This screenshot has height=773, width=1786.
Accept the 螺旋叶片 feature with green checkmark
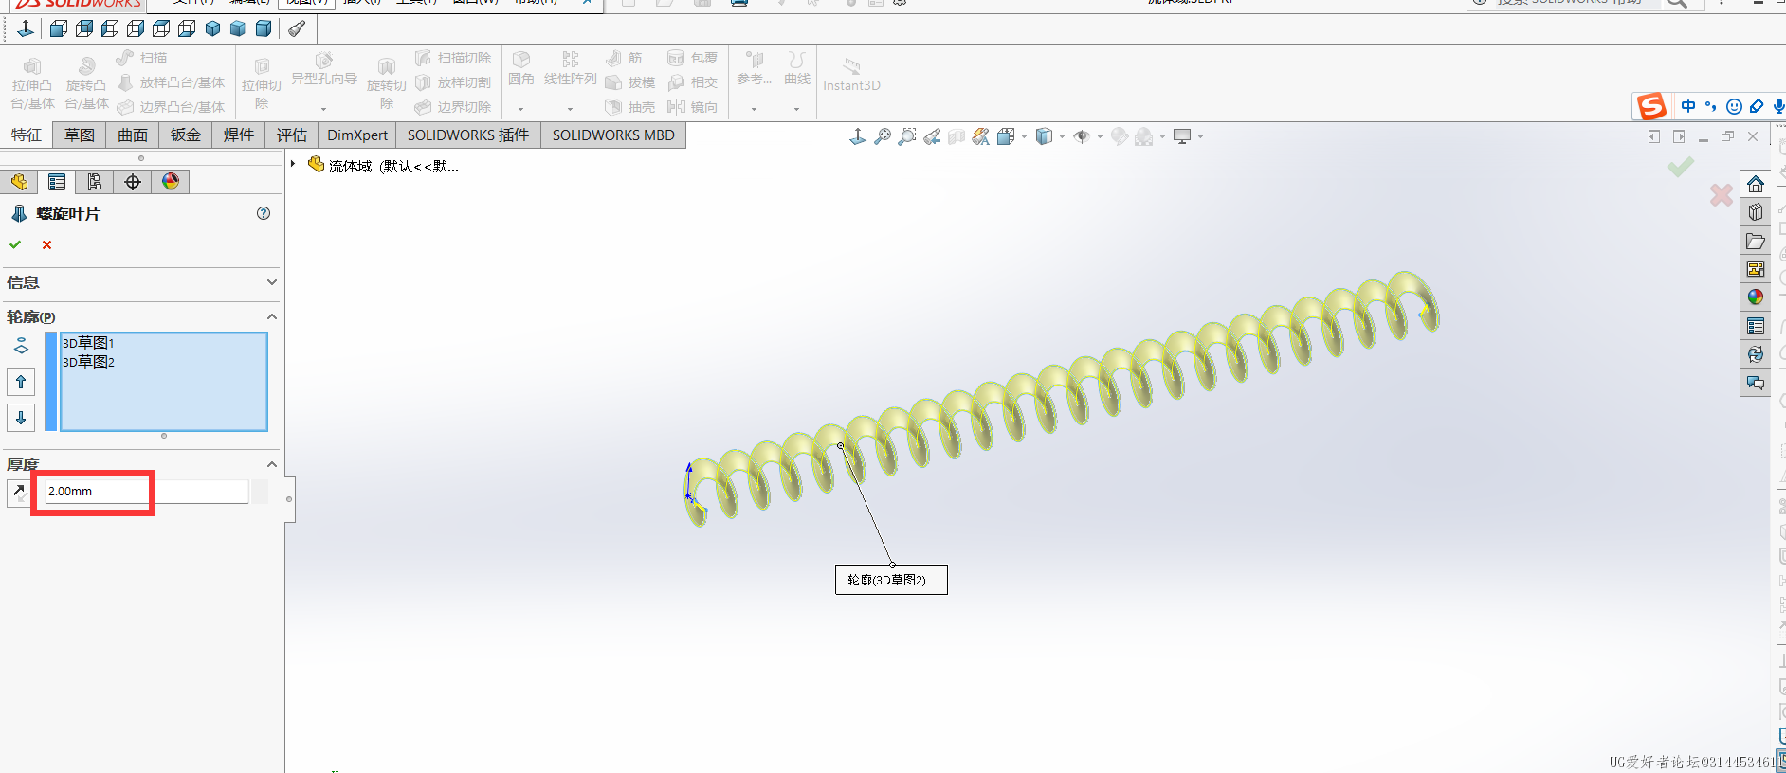[x=15, y=244]
